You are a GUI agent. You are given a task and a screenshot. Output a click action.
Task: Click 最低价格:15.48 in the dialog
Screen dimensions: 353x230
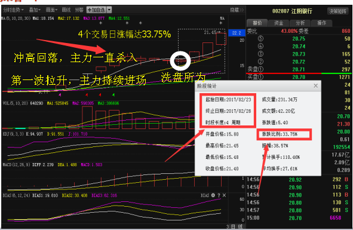[222, 157]
